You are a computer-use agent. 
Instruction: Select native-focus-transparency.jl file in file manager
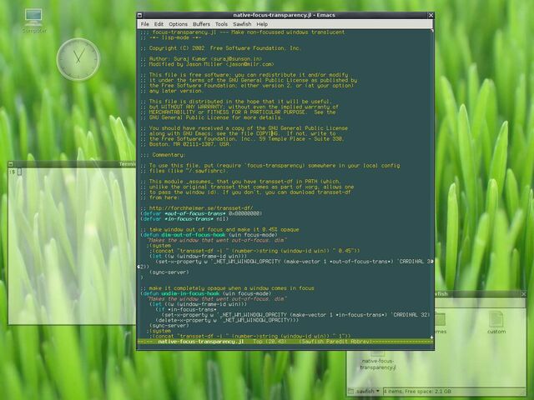coord(378,361)
